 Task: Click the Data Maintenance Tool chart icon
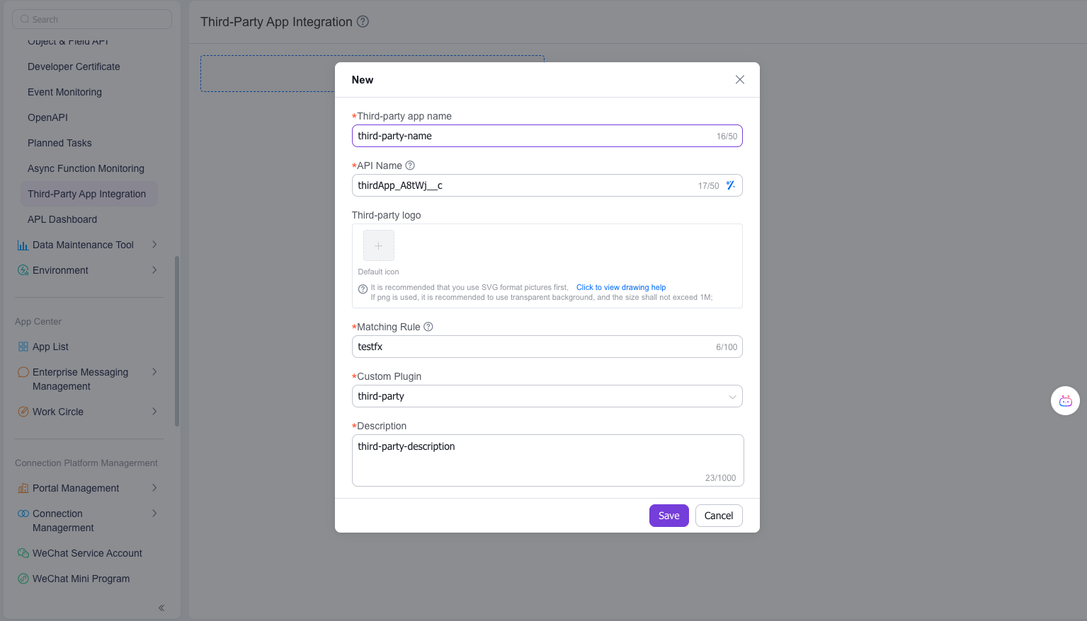(23, 244)
